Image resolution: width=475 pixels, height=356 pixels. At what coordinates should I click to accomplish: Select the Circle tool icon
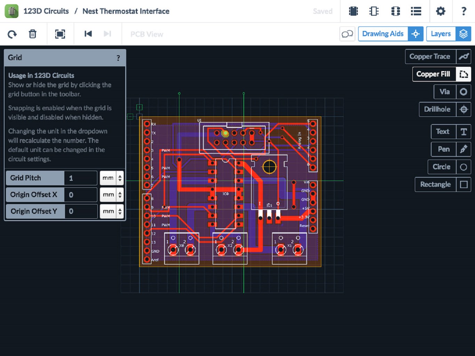point(464,167)
